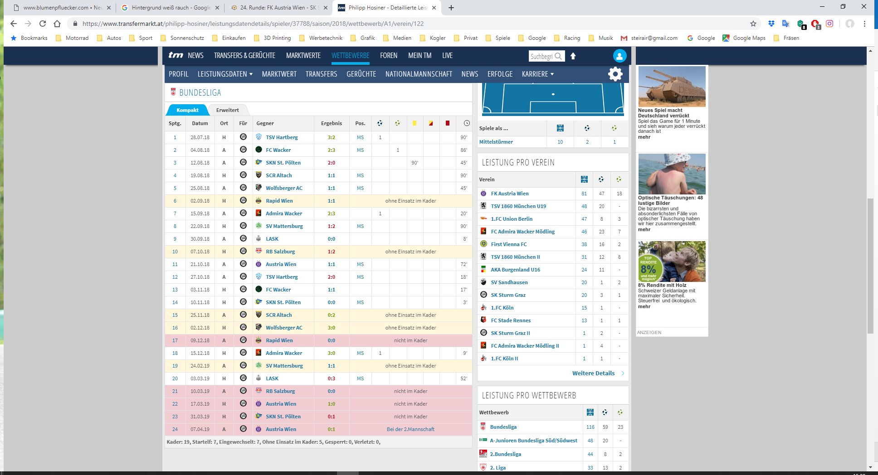The height and width of the screenshot is (475, 878).
Task: Go to browser home page
Action: point(57,24)
